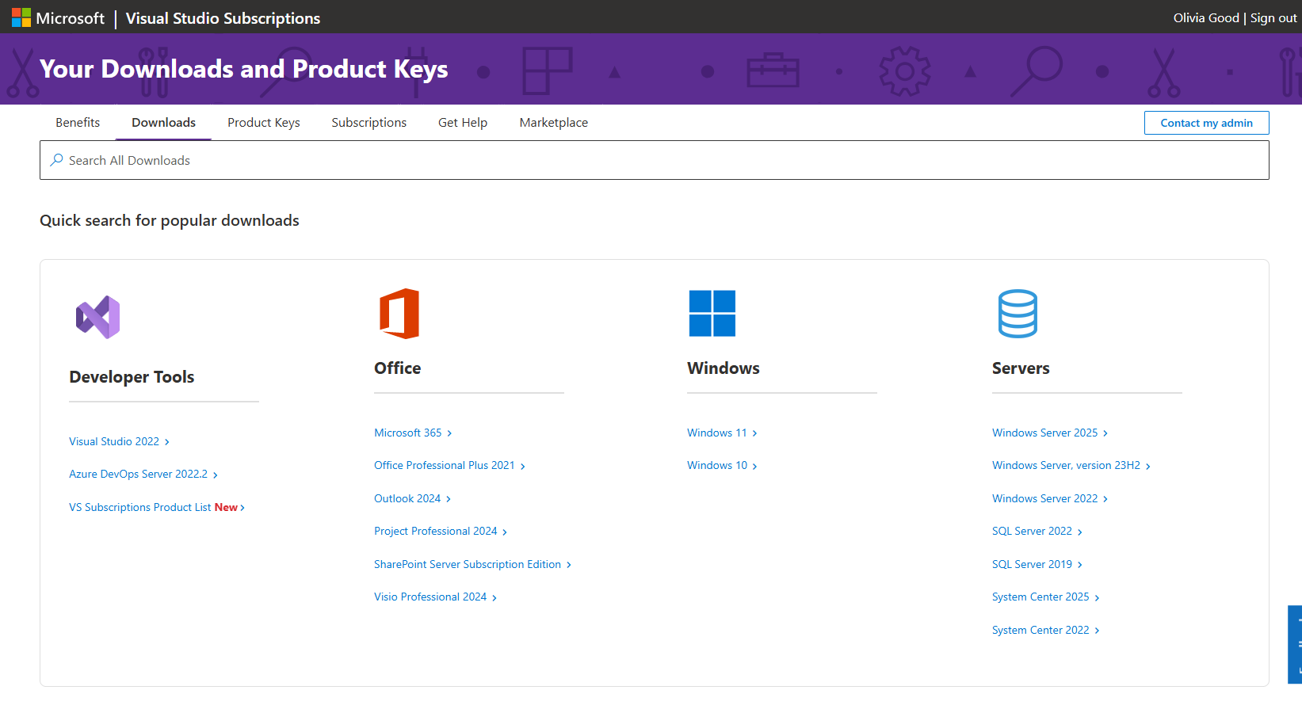Click the blue Windows logo icon
This screenshot has width=1302, height=713.
[x=712, y=313]
